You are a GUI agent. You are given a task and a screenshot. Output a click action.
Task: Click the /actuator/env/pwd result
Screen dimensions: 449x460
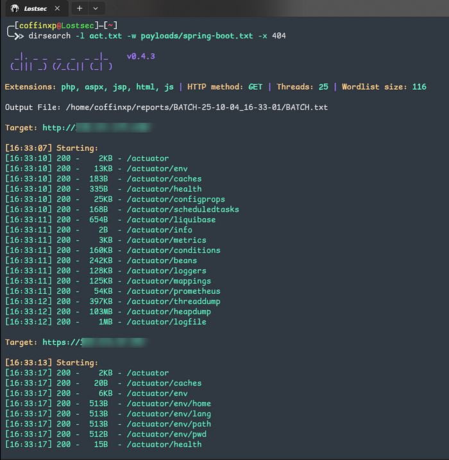coord(106,434)
